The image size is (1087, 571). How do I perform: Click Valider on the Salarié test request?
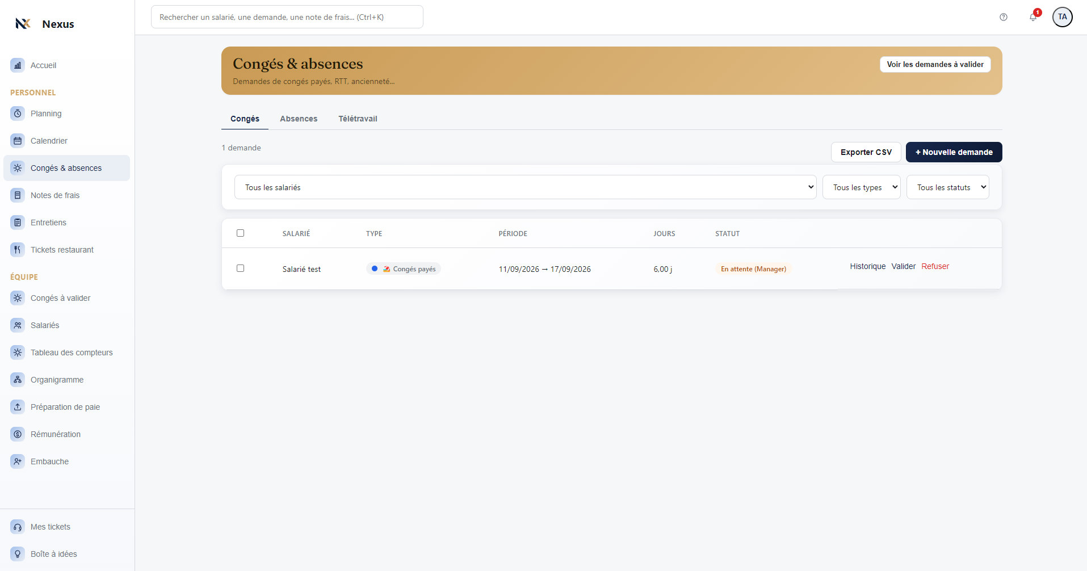[904, 266]
